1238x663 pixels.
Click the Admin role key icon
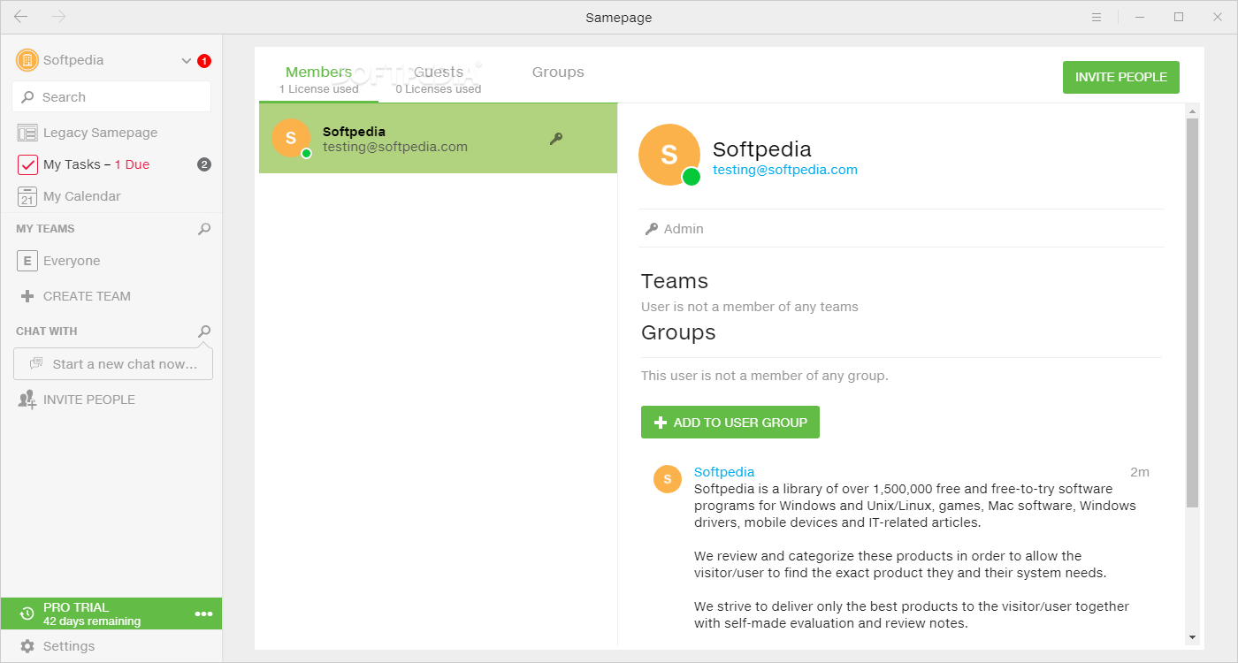coord(652,229)
